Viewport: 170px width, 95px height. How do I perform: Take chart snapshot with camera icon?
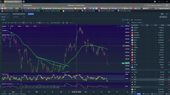(128, 23)
